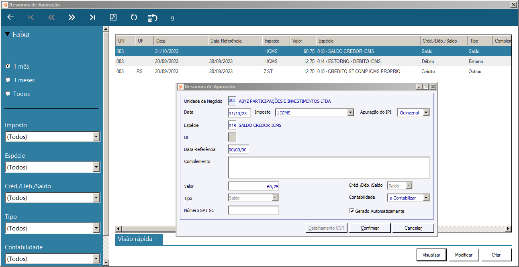Screen dimensions: 519x267
Task: Select the '3 meses' radio option
Action: (x=8, y=80)
